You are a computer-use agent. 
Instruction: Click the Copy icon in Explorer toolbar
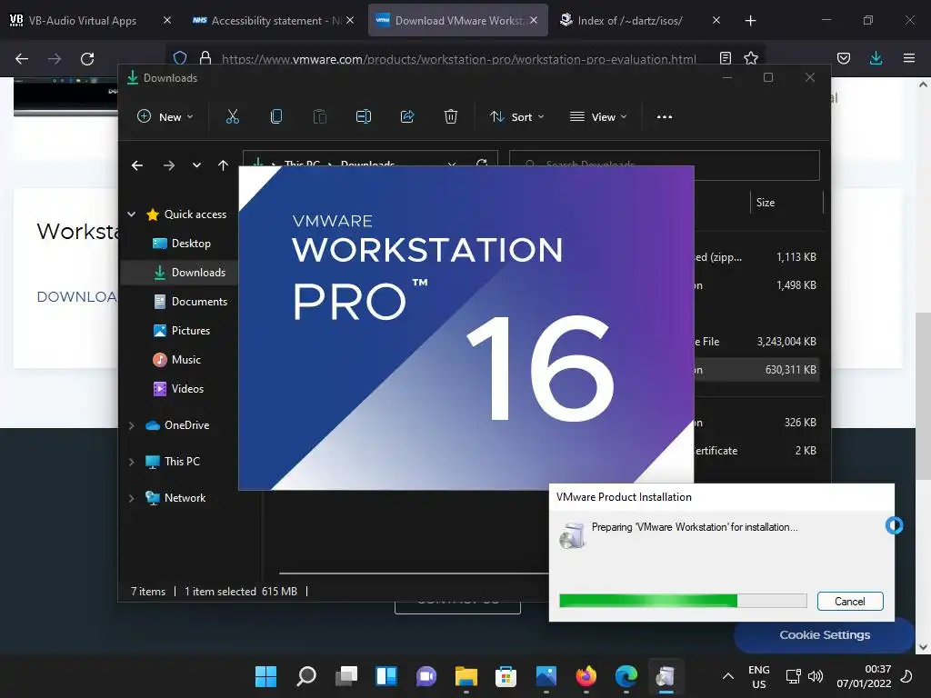[x=276, y=117]
